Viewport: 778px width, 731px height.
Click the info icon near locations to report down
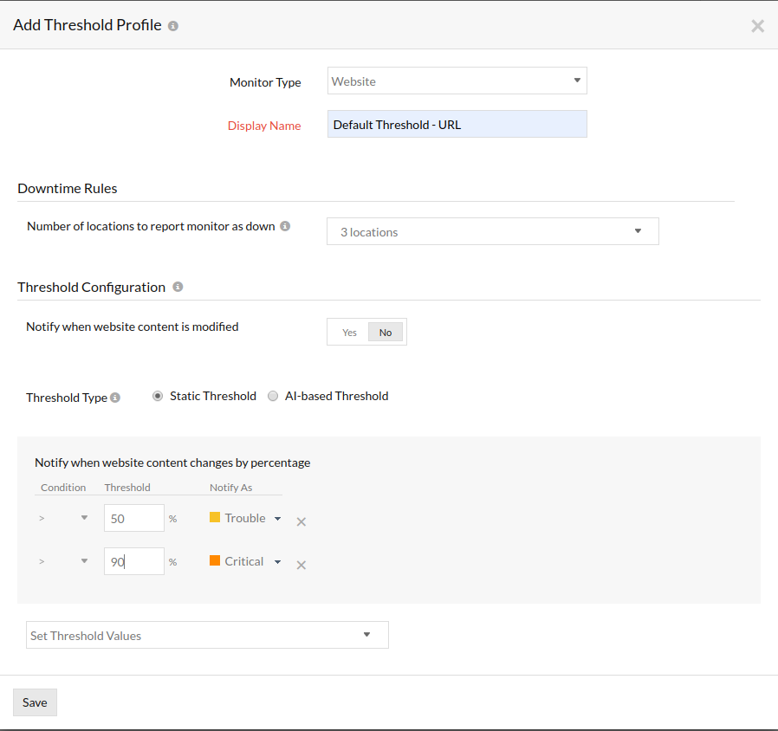[x=284, y=225]
